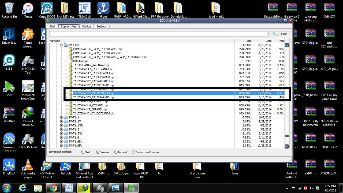
Task: Sort the file list by Hits
Action: pyautogui.click(x=278, y=41)
